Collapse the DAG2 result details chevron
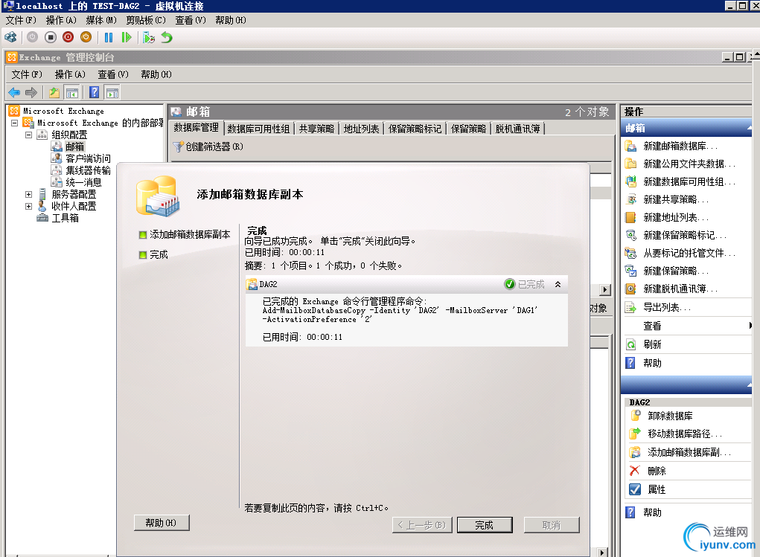This screenshot has height=557, width=760. (x=558, y=284)
